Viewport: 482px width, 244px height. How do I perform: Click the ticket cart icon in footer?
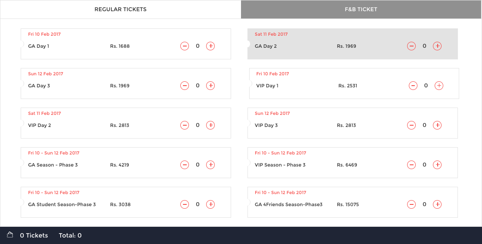[x=10, y=235]
